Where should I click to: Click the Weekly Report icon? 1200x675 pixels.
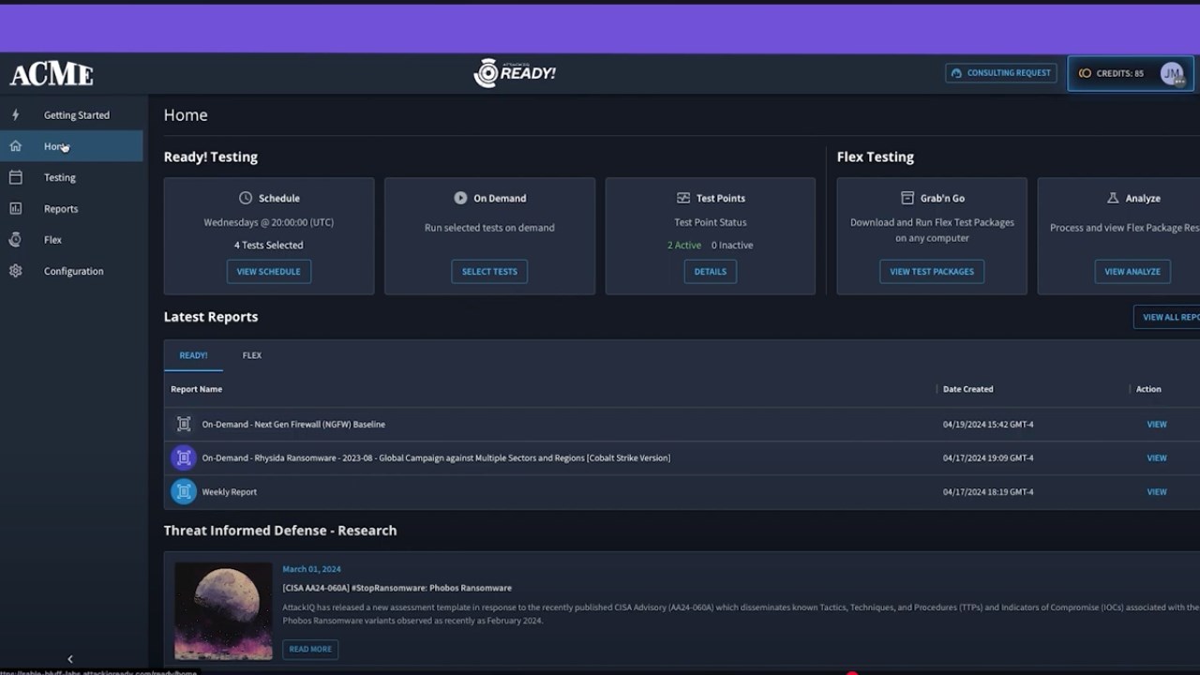pos(184,491)
